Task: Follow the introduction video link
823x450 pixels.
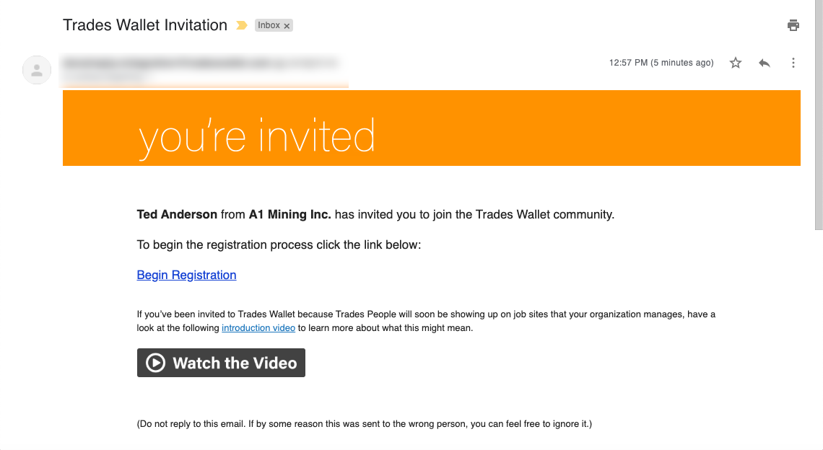Action: point(258,328)
